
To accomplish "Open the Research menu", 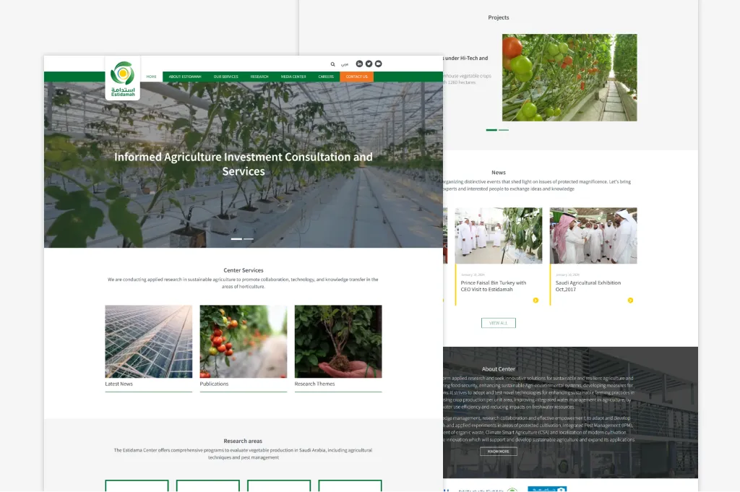I will (x=259, y=77).
